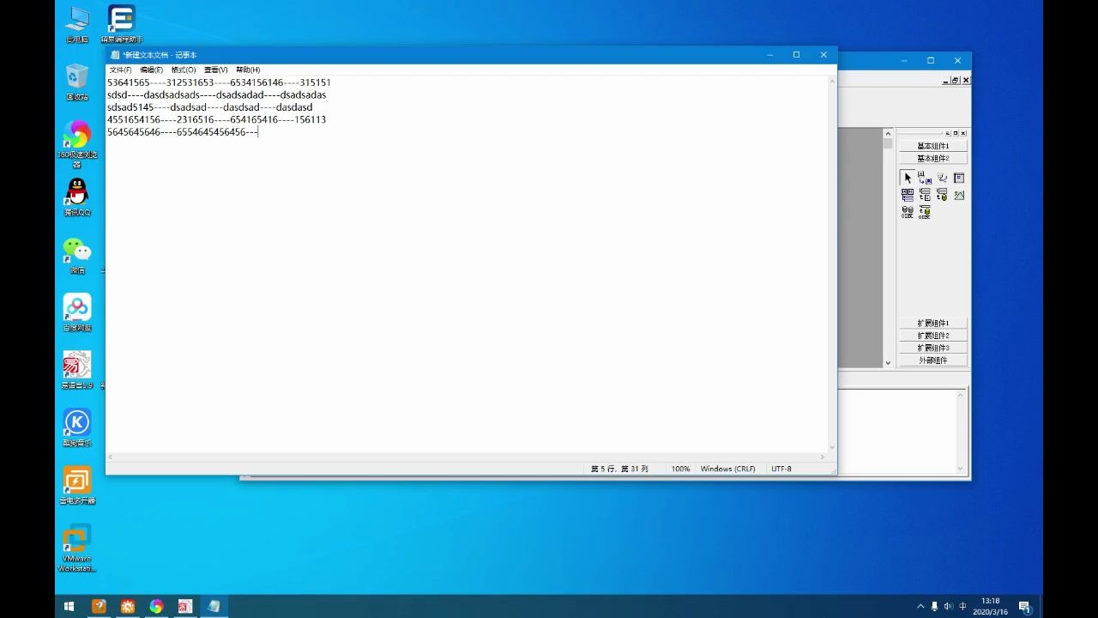Expand the 扩展组件3 component group
The width and height of the screenshot is (1098, 618).
coord(932,348)
